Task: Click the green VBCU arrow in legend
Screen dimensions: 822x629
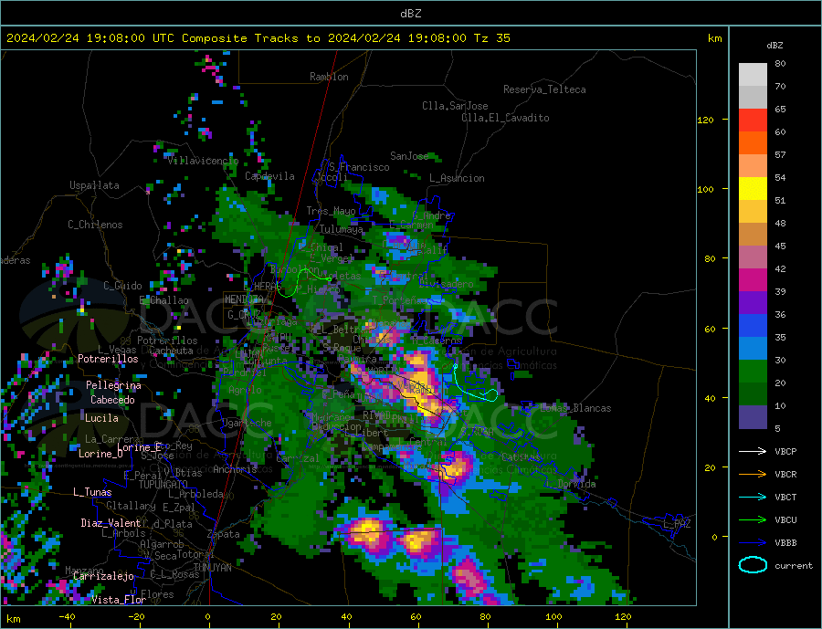Action: [x=753, y=520]
